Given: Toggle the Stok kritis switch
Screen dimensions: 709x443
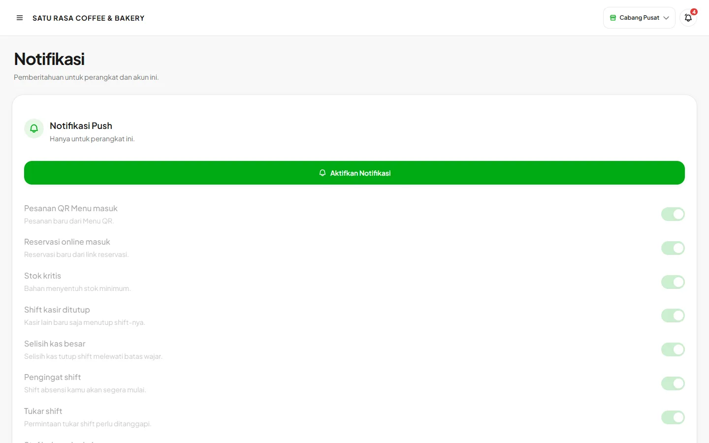Looking at the screenshot, I should (x=673, y=282).
